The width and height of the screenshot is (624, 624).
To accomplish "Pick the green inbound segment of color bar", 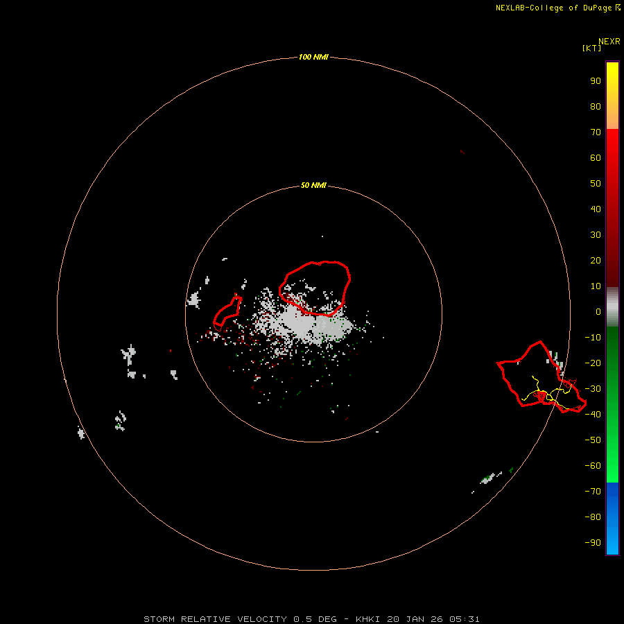I will (612, 404).
